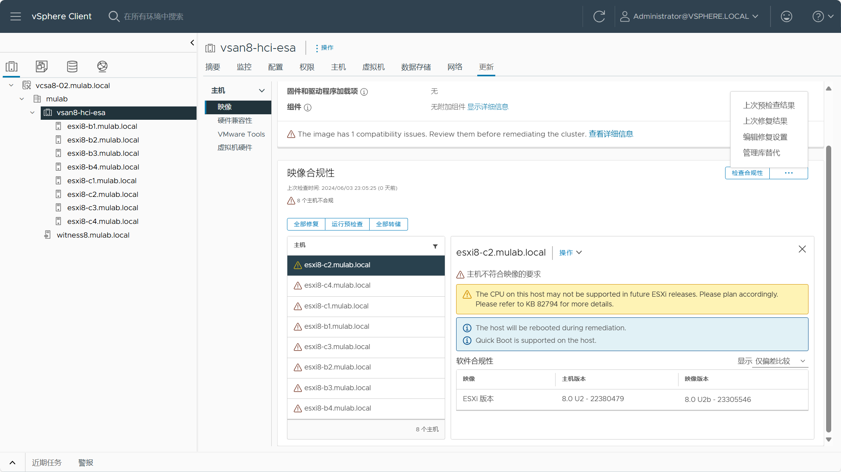Collapse the mulab datacenter node

[22, 99]
